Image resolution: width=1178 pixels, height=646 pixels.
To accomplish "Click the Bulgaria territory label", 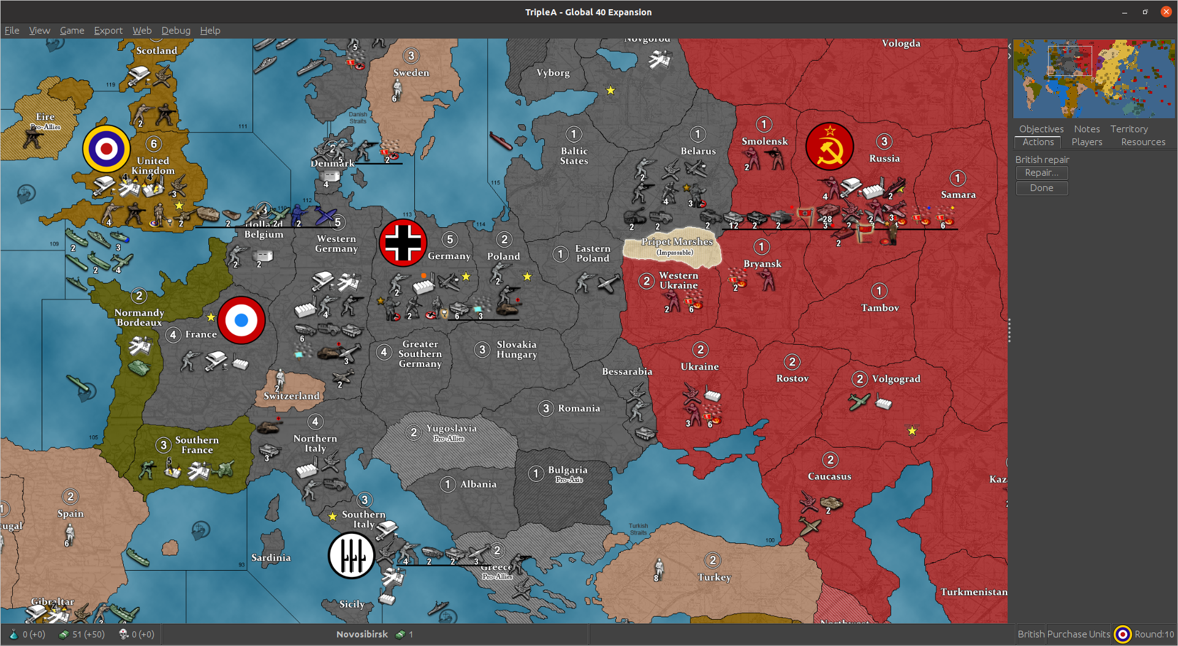I will 568,470.
